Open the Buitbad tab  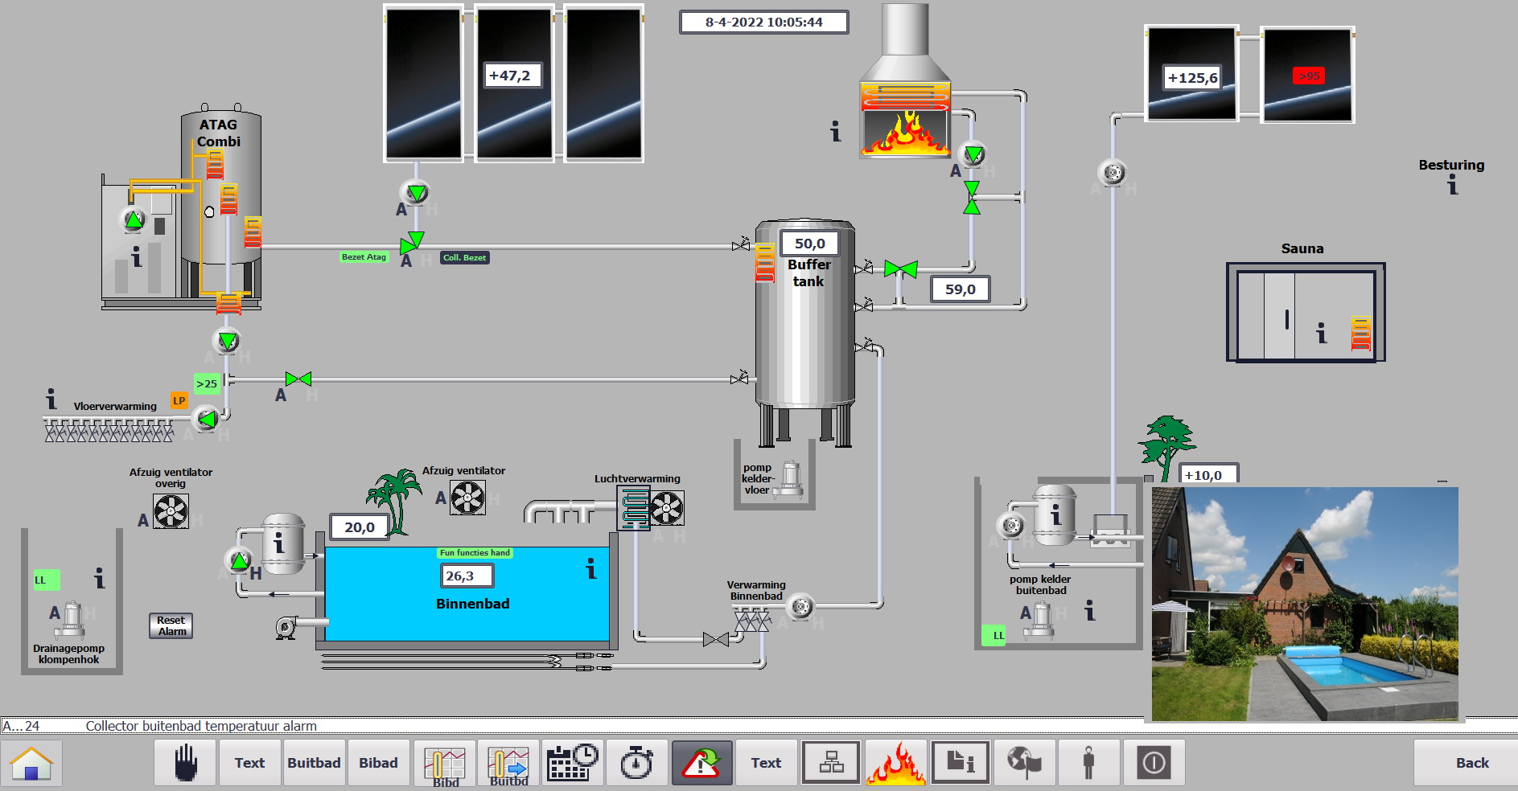[314, 763]
